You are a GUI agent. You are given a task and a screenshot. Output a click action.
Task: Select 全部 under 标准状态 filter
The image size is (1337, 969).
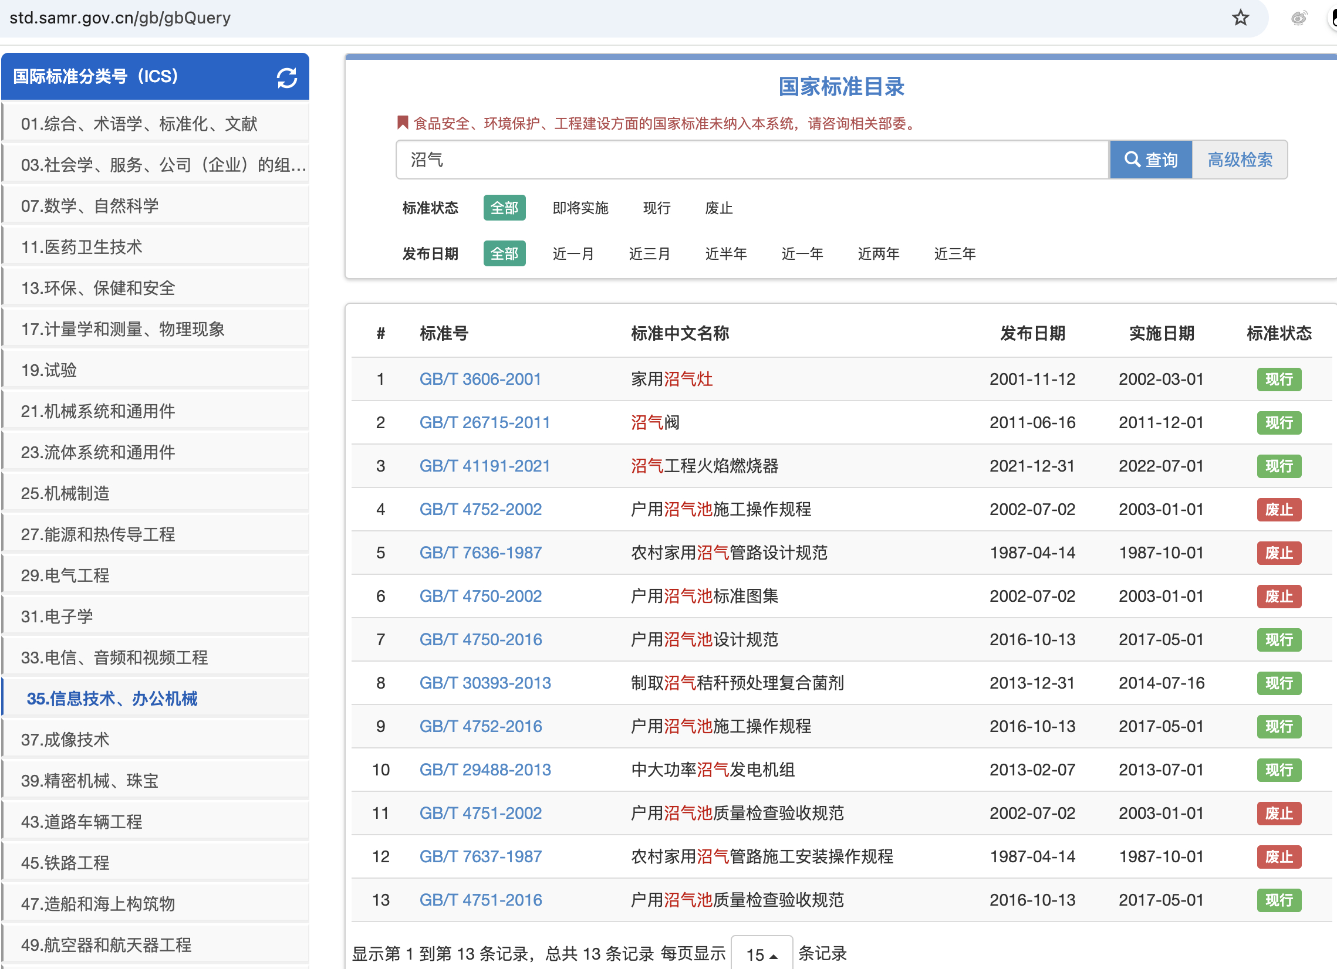coord(504,208)
